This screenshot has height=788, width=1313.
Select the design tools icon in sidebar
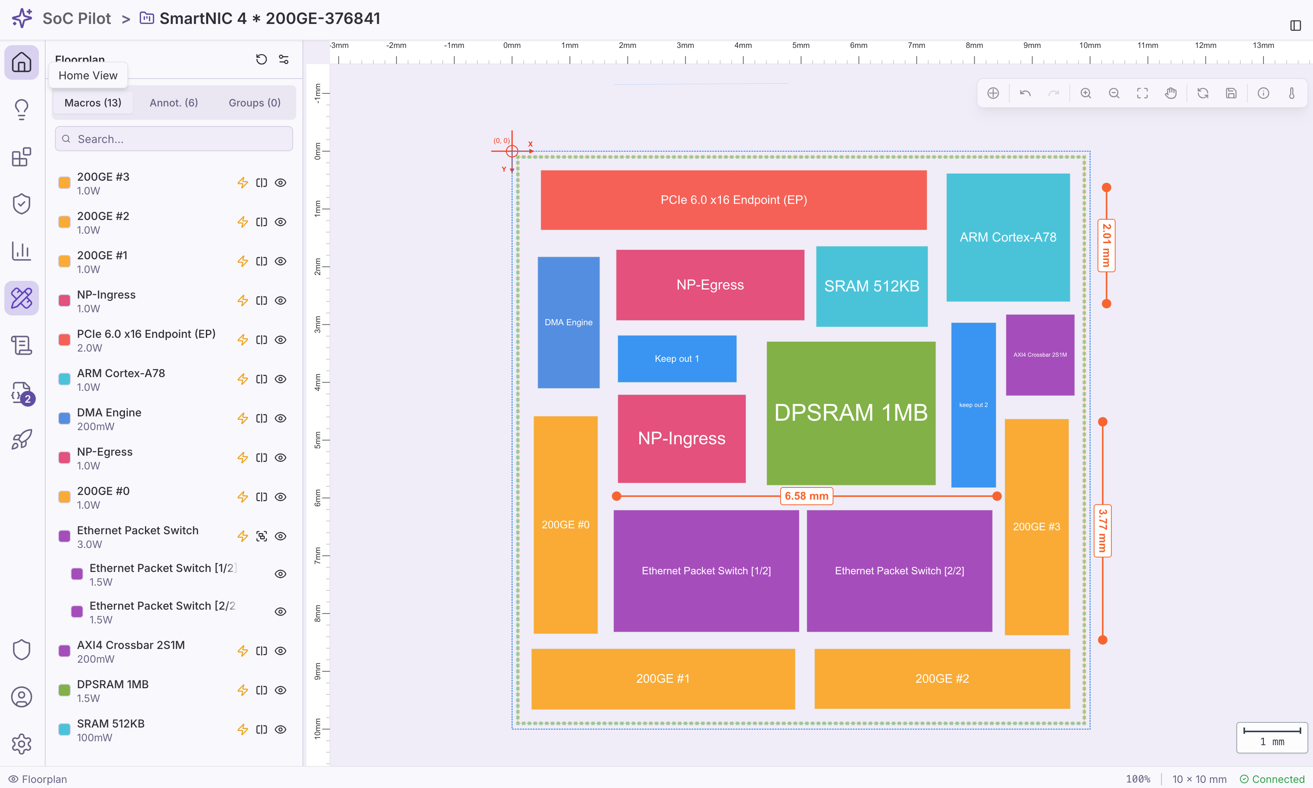click(x=21, y=298)
